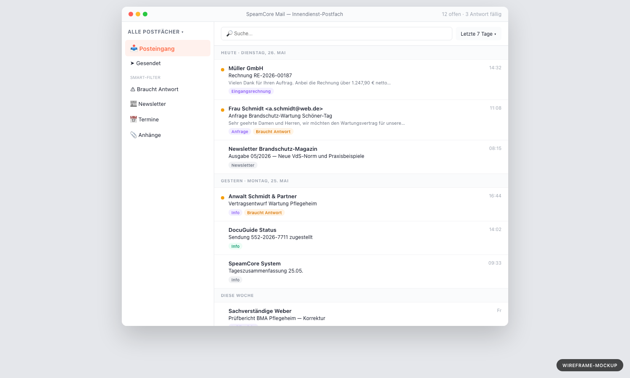Image resolution: width=630 pixels, height=378 pixels.
Task: Click subject Tageszusammenfassung 25.05.
Action: click(x=266, y=271)
